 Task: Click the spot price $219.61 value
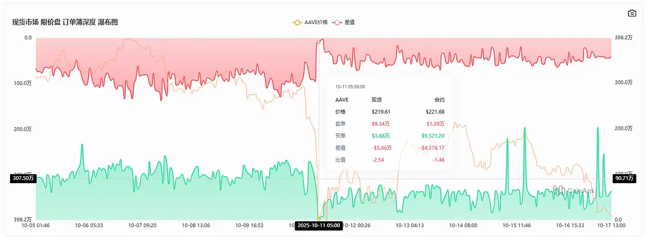click(381, 111)
